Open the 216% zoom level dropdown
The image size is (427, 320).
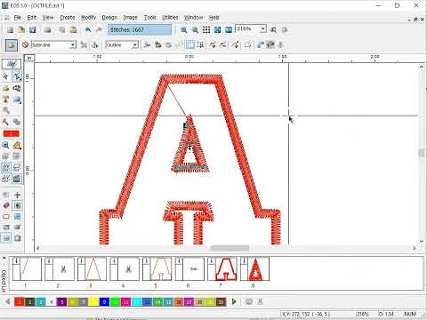pyautogui.click(x=262, y=29)
